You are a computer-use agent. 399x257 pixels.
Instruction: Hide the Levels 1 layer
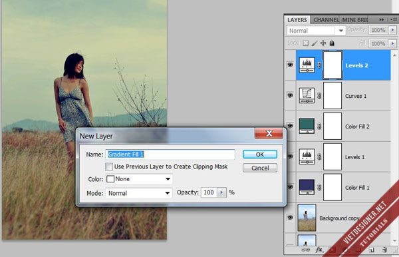pyautogui.click(x=290, y=156)
